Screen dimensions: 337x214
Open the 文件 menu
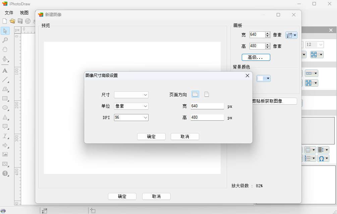coord(9,13)
